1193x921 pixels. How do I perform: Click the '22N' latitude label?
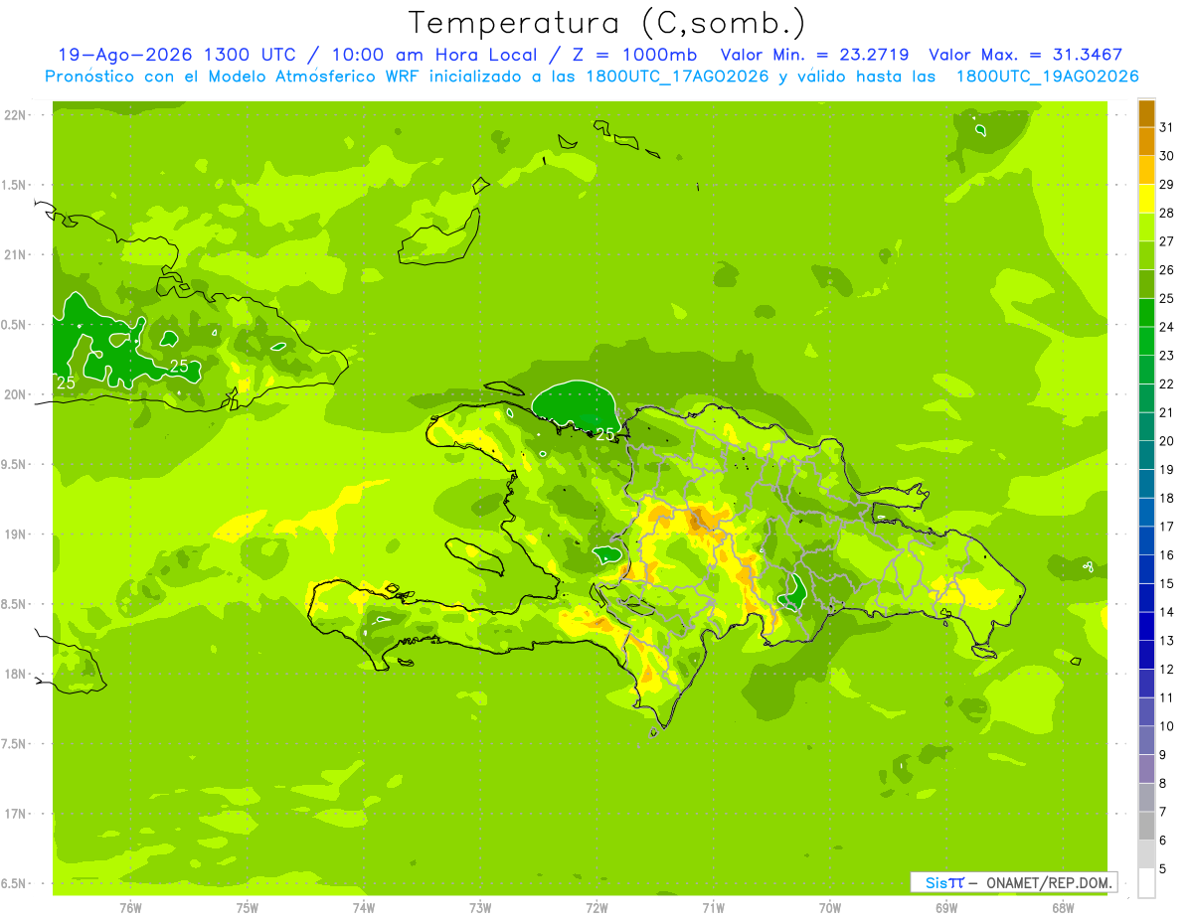click(14, 115)
